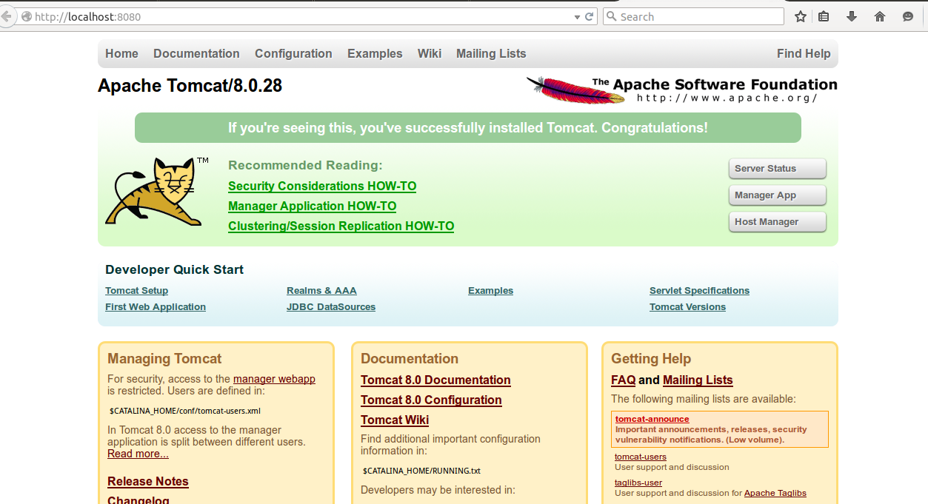Click the Apache Tomcat/8.0.28 heading
The width and height of the screenshot is (928, 504).
190,86
